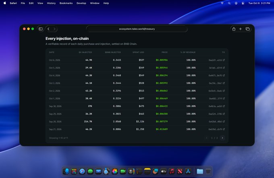Open external link icon for Sep 28, 2026 row
The image size is (274, 178).
pyautogui.click(x=224, y=121)
